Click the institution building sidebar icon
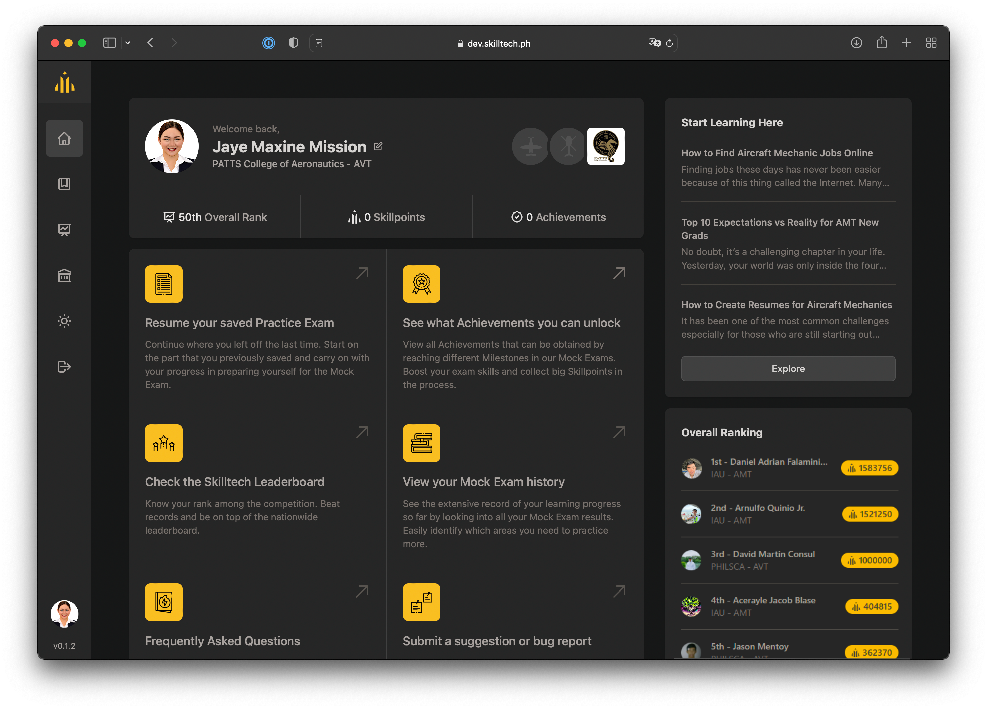 (x=64, y=275)
